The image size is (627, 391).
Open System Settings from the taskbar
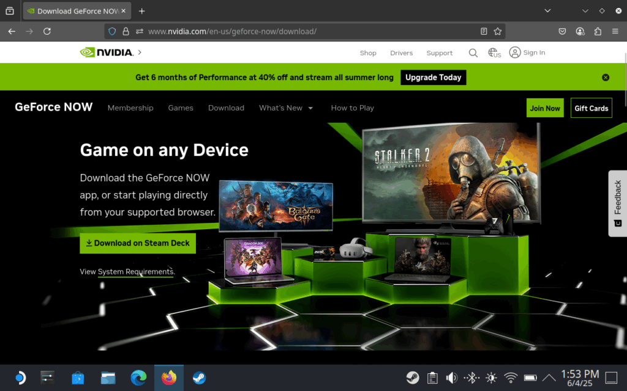click(x=47, y=378)
